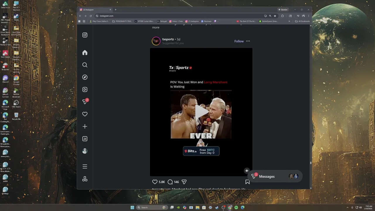This screenshot has width=375, height=211.
Task: Open the Instagram logo home link
Action: tap(85, 35)
